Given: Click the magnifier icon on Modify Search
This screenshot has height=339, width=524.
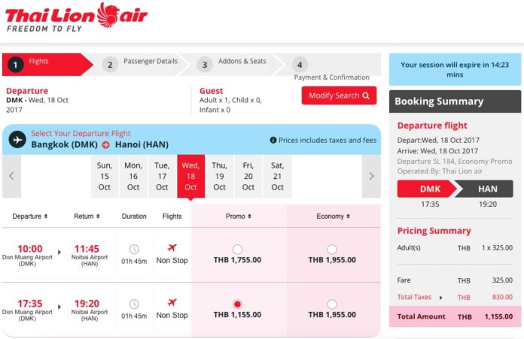Looking at the screenshot, I should pyautogui.click(x=366, y=95).
